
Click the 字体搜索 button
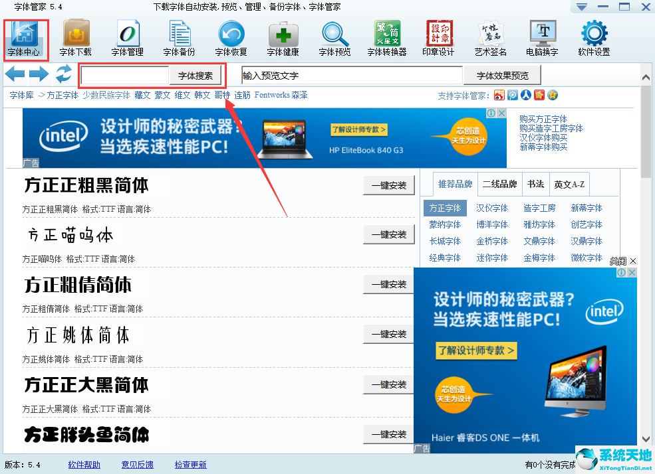tap(195, 76)
